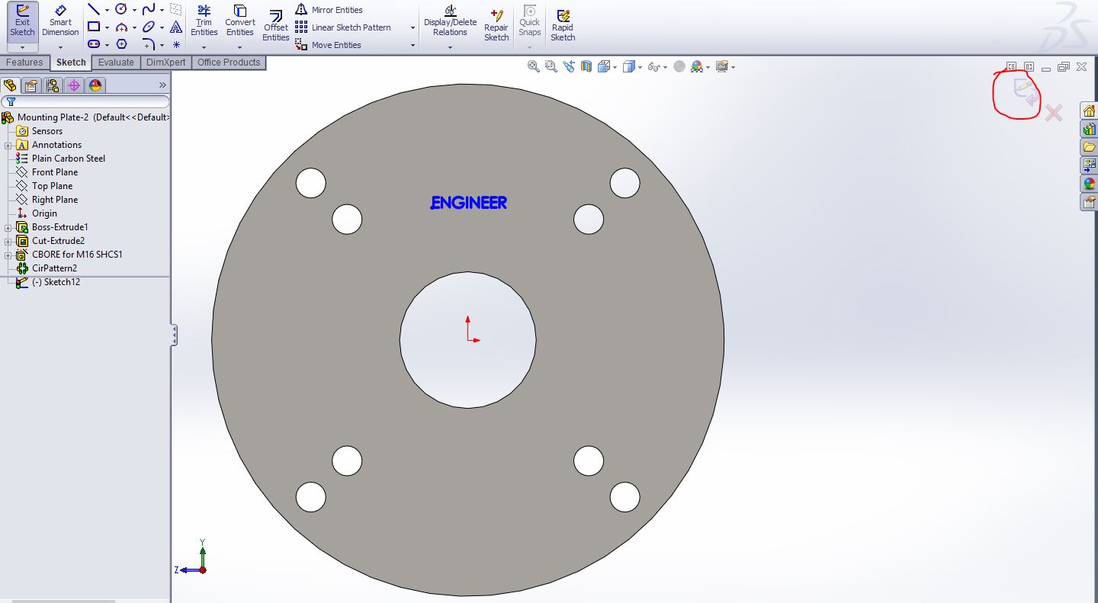This screenshot has width=1098, height=603.
Task: Activate Convert Entities tool
Action: coord(239,21)
